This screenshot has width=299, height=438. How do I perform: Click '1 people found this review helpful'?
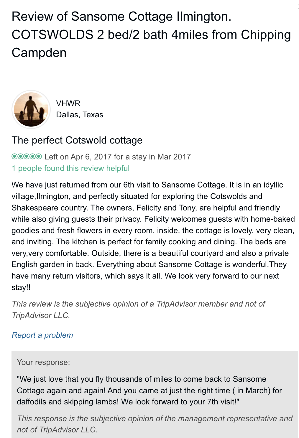[x=70, y=168]
